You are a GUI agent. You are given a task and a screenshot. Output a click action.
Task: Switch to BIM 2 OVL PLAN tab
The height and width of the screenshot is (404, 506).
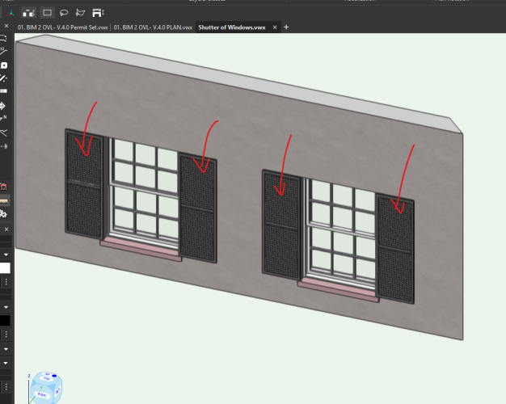point(153,27)
